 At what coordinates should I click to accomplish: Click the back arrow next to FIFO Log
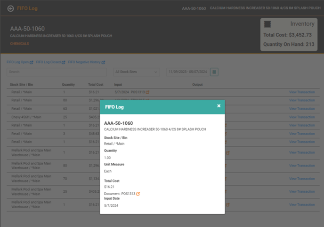tap(10, 8)
